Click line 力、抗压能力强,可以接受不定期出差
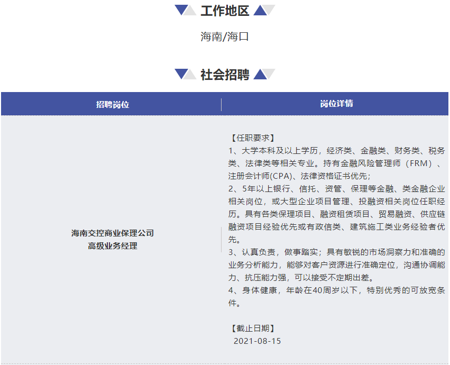 tap(301, 278)
